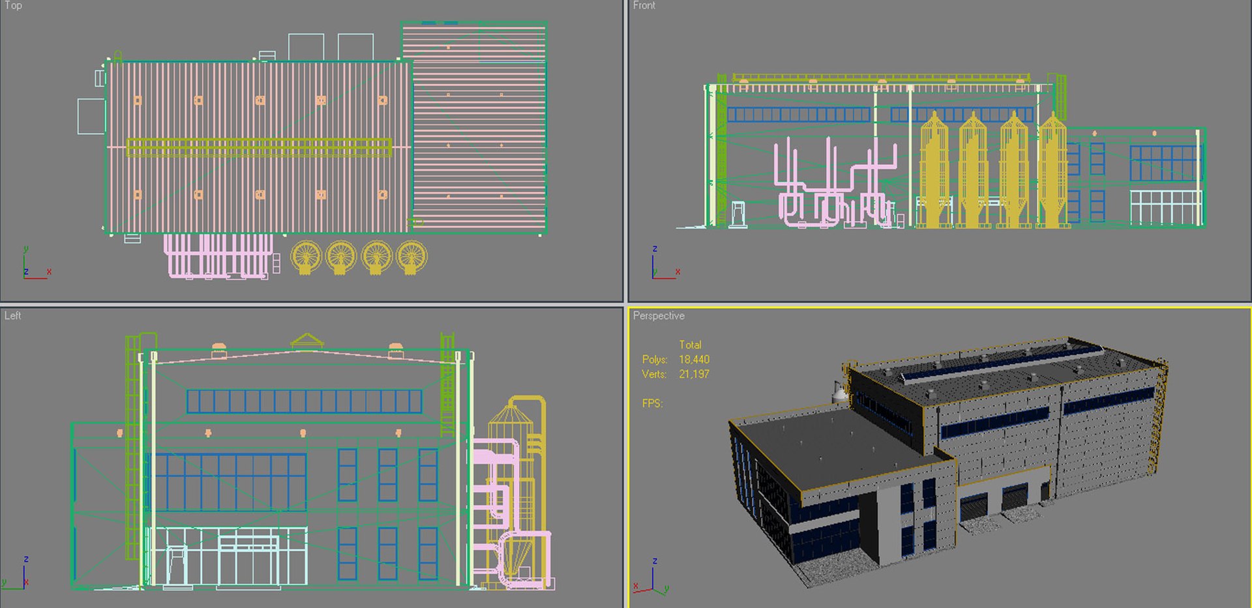Select the Polys count 18,440 text

[694, 359]
